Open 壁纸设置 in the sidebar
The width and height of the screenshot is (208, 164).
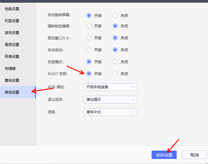click(12, 81)
